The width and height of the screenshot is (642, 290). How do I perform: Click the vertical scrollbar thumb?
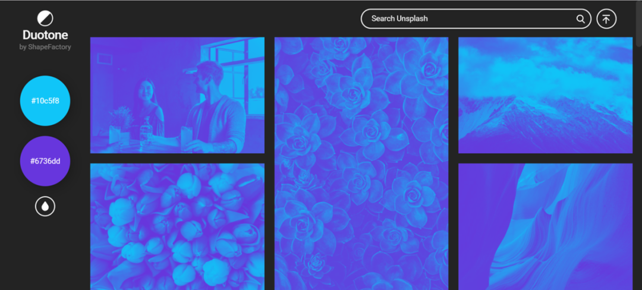(638, 23)
